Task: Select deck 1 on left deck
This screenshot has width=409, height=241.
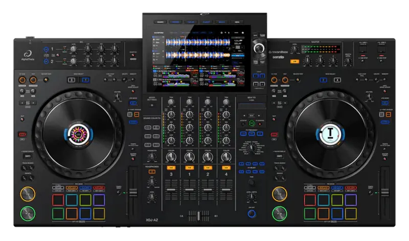Action: coord(85,80)
